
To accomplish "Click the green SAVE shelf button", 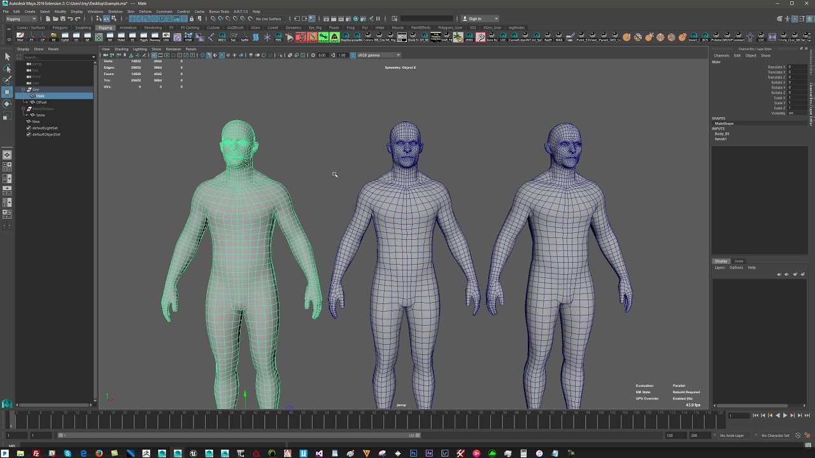I will 334,38.
